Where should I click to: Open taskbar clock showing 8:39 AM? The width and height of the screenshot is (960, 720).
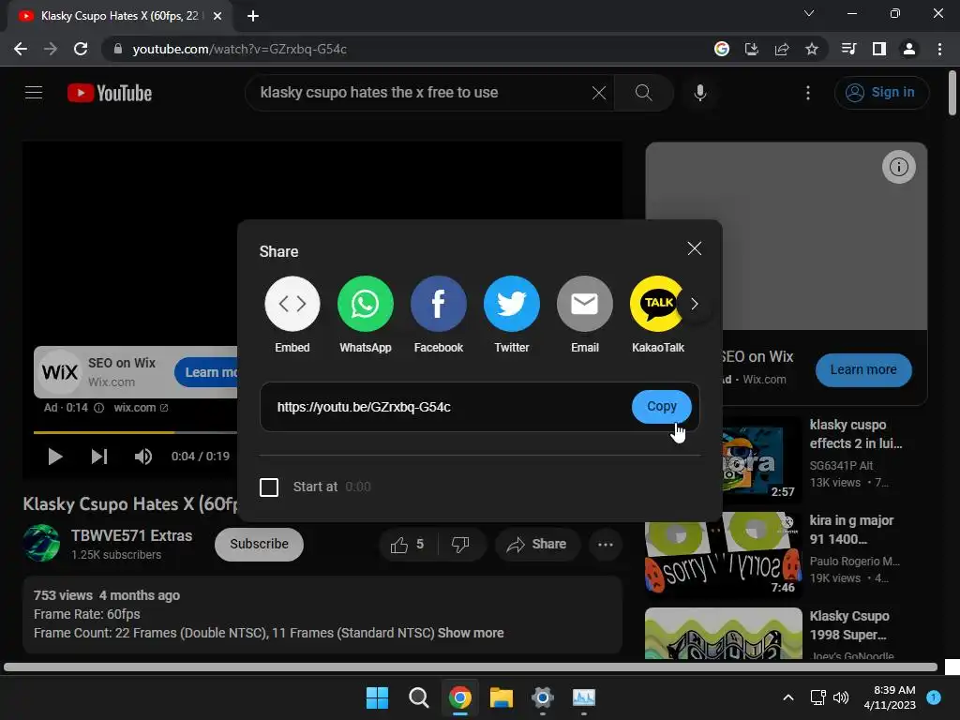point(889,697)
